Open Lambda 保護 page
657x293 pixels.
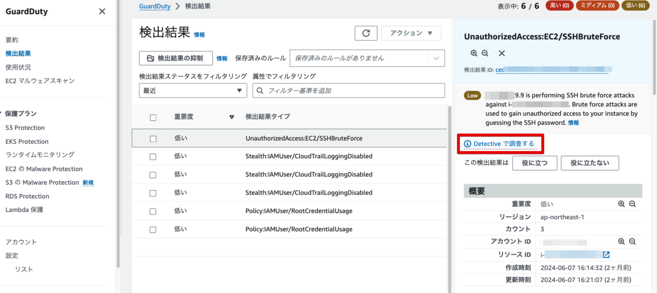click(x=24, y=210)
